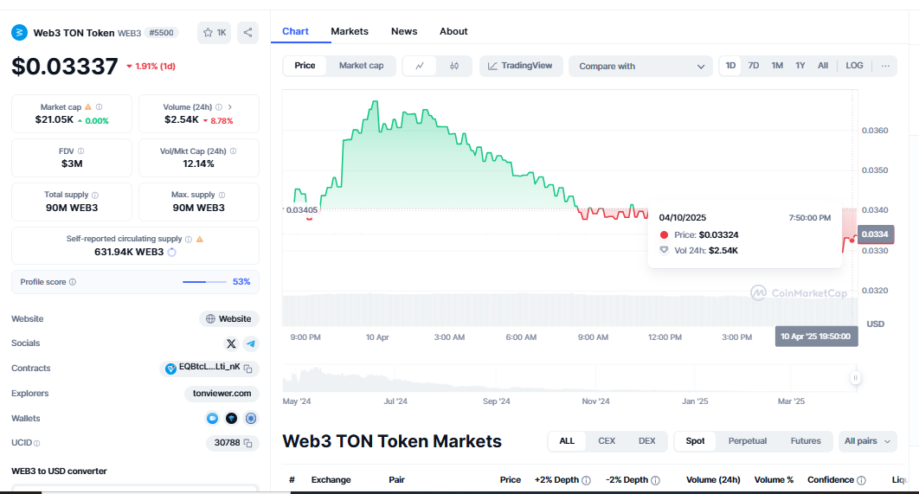Open the dark middle wallet icon

(232, 419)
